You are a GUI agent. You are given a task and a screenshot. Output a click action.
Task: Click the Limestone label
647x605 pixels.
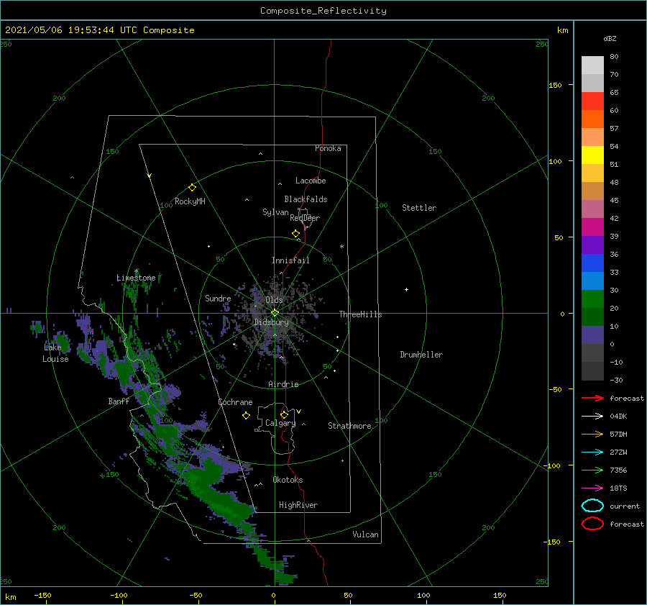click(x=136, y=278)
